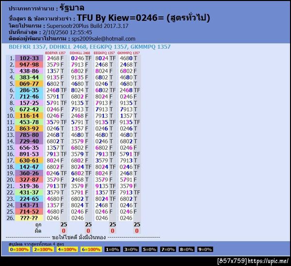Viewport: 291px width, 266px height.
Task: Click the BDEFKR 1357 column header
Action: tap(55, 53)
